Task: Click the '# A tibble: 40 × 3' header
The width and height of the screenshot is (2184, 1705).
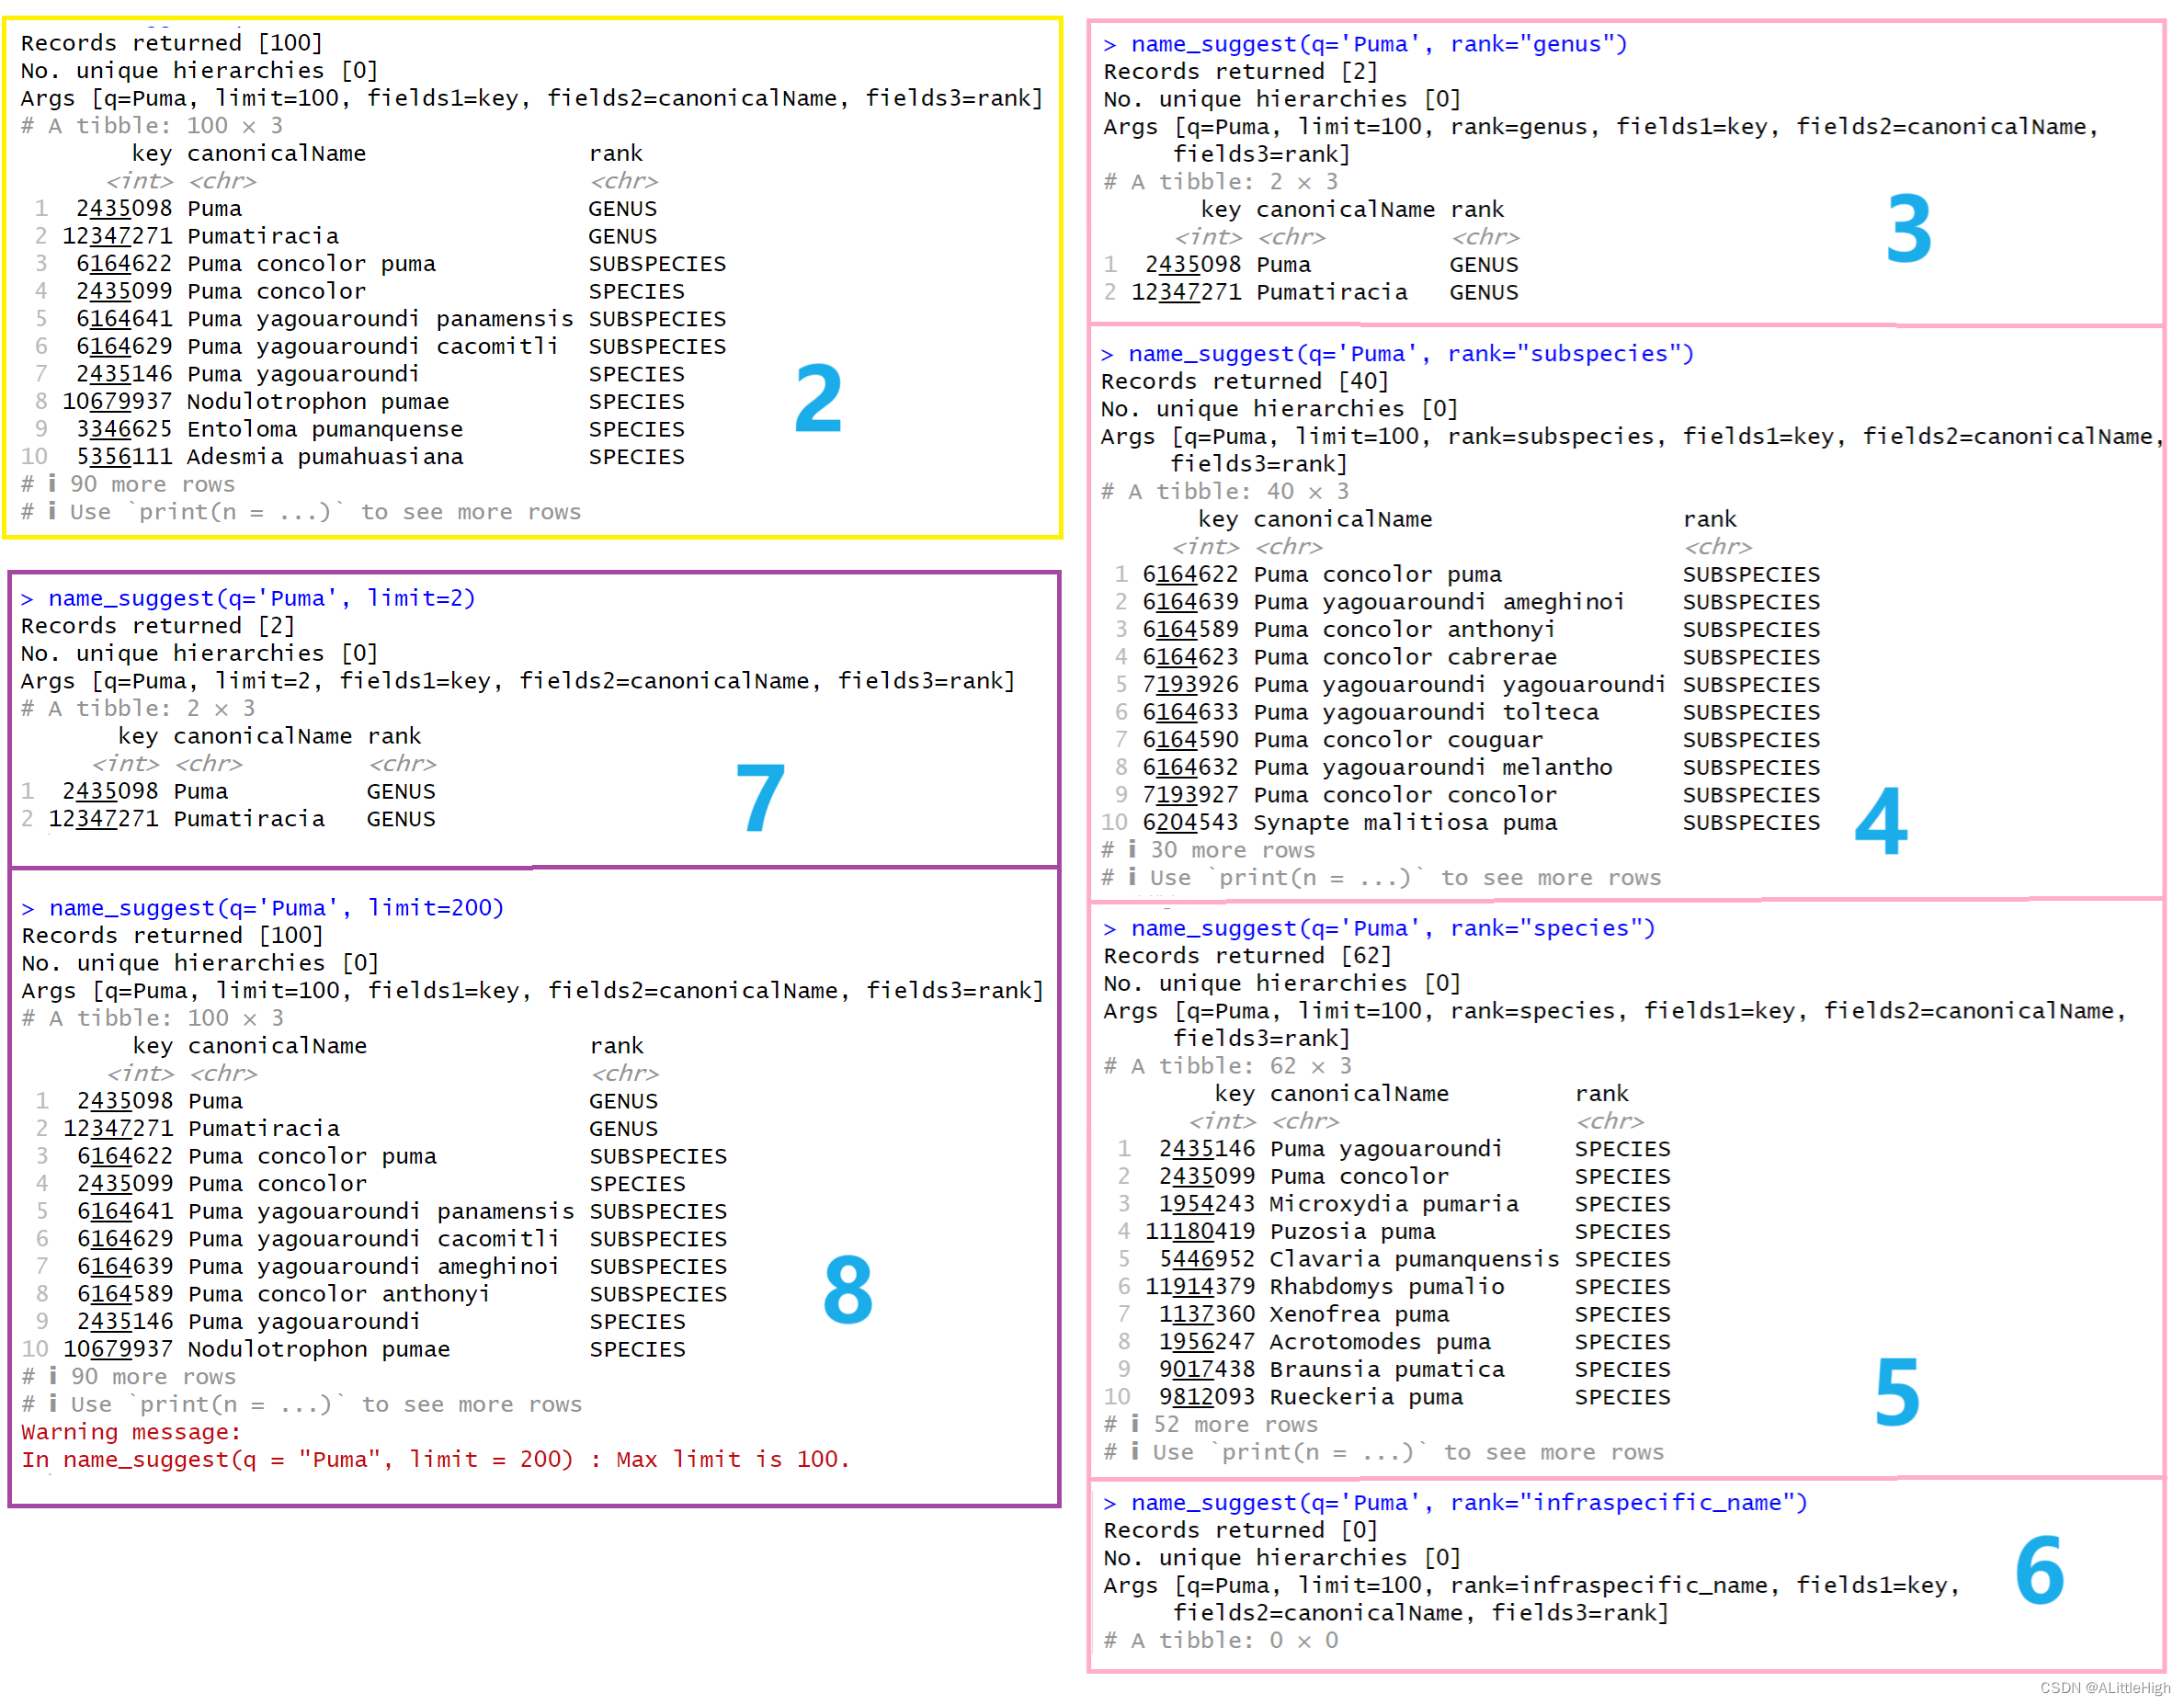Action: tap(1225, 492)
